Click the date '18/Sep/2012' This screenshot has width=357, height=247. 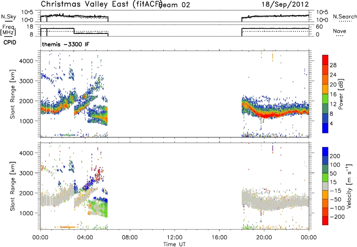pyautogui.click(x=285, y=4)
